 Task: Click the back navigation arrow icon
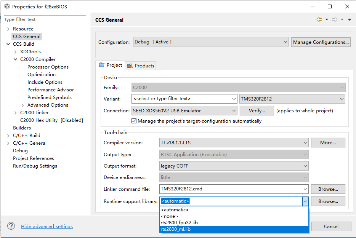319,19
